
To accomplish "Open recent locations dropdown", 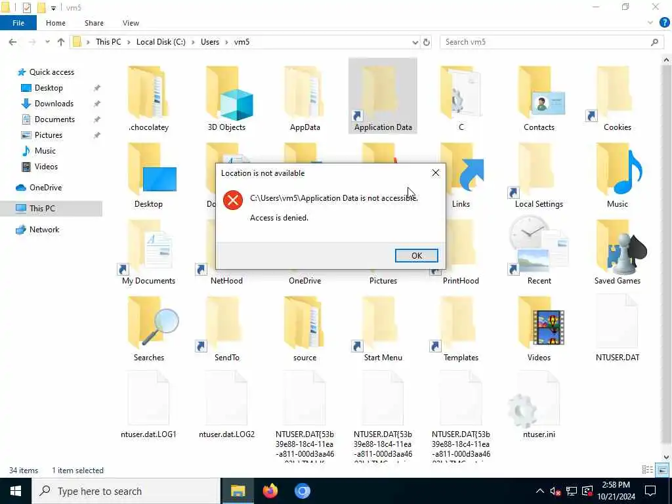I will point(47,42).
